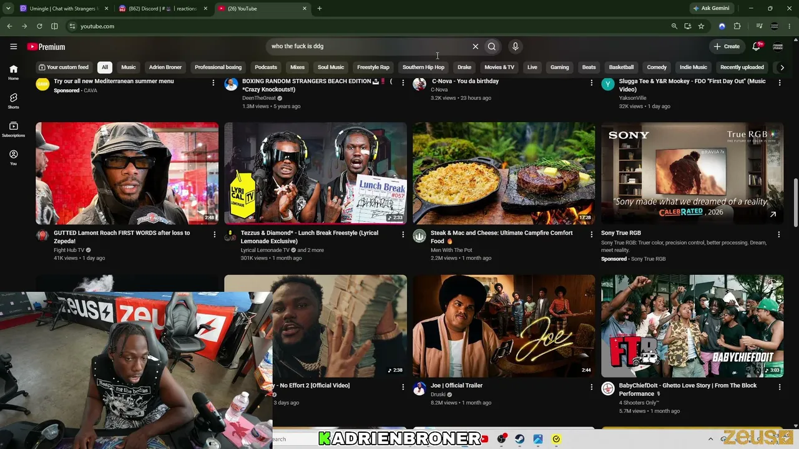Open the browser extensions puzzle icon
Image resolution: width=799 pixels, height=449 pixels.
pyautogui.click(x=737, y=26)
